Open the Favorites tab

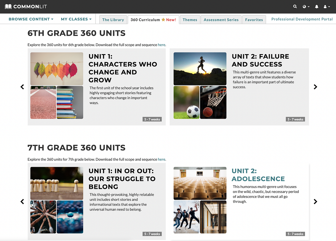click(254, 20)
